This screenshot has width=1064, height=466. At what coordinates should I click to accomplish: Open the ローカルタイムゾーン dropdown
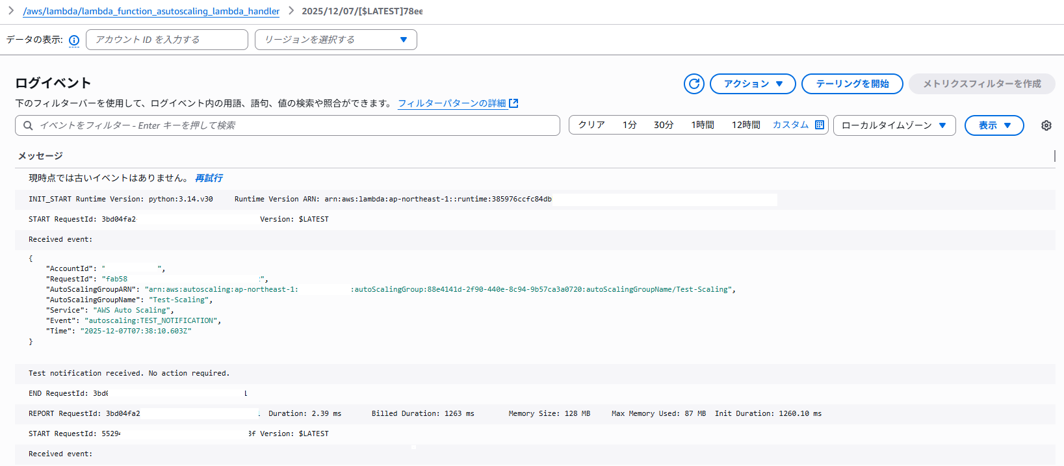pyautogui.click(x=894, y=125)
